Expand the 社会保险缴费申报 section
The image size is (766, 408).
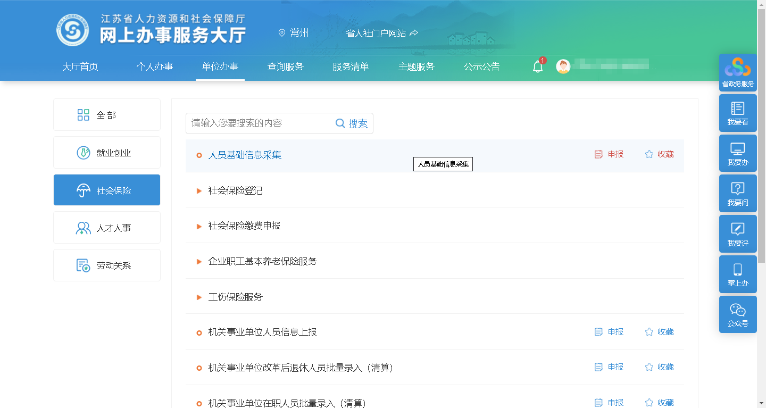pos(244,226)
